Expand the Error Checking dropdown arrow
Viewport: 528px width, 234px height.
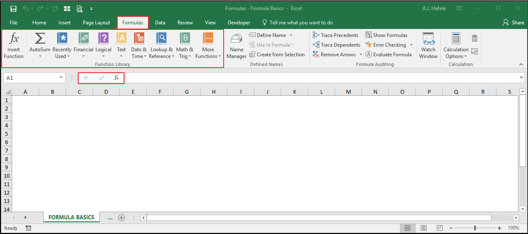(x=411, y=45)
